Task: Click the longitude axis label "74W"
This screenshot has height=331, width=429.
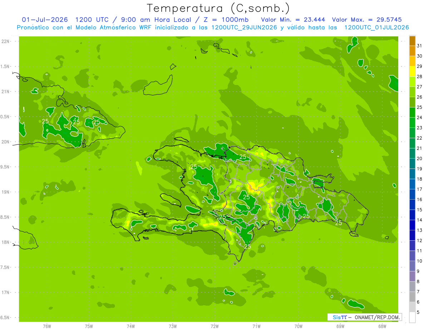Action: coord(131,326)
